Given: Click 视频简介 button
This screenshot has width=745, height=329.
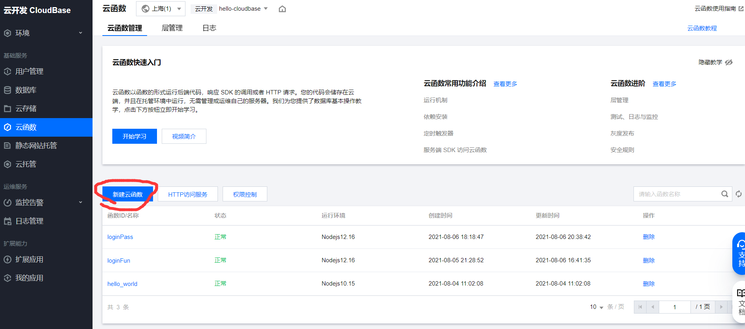Looking at the screenshot, I should pos(184,136).
